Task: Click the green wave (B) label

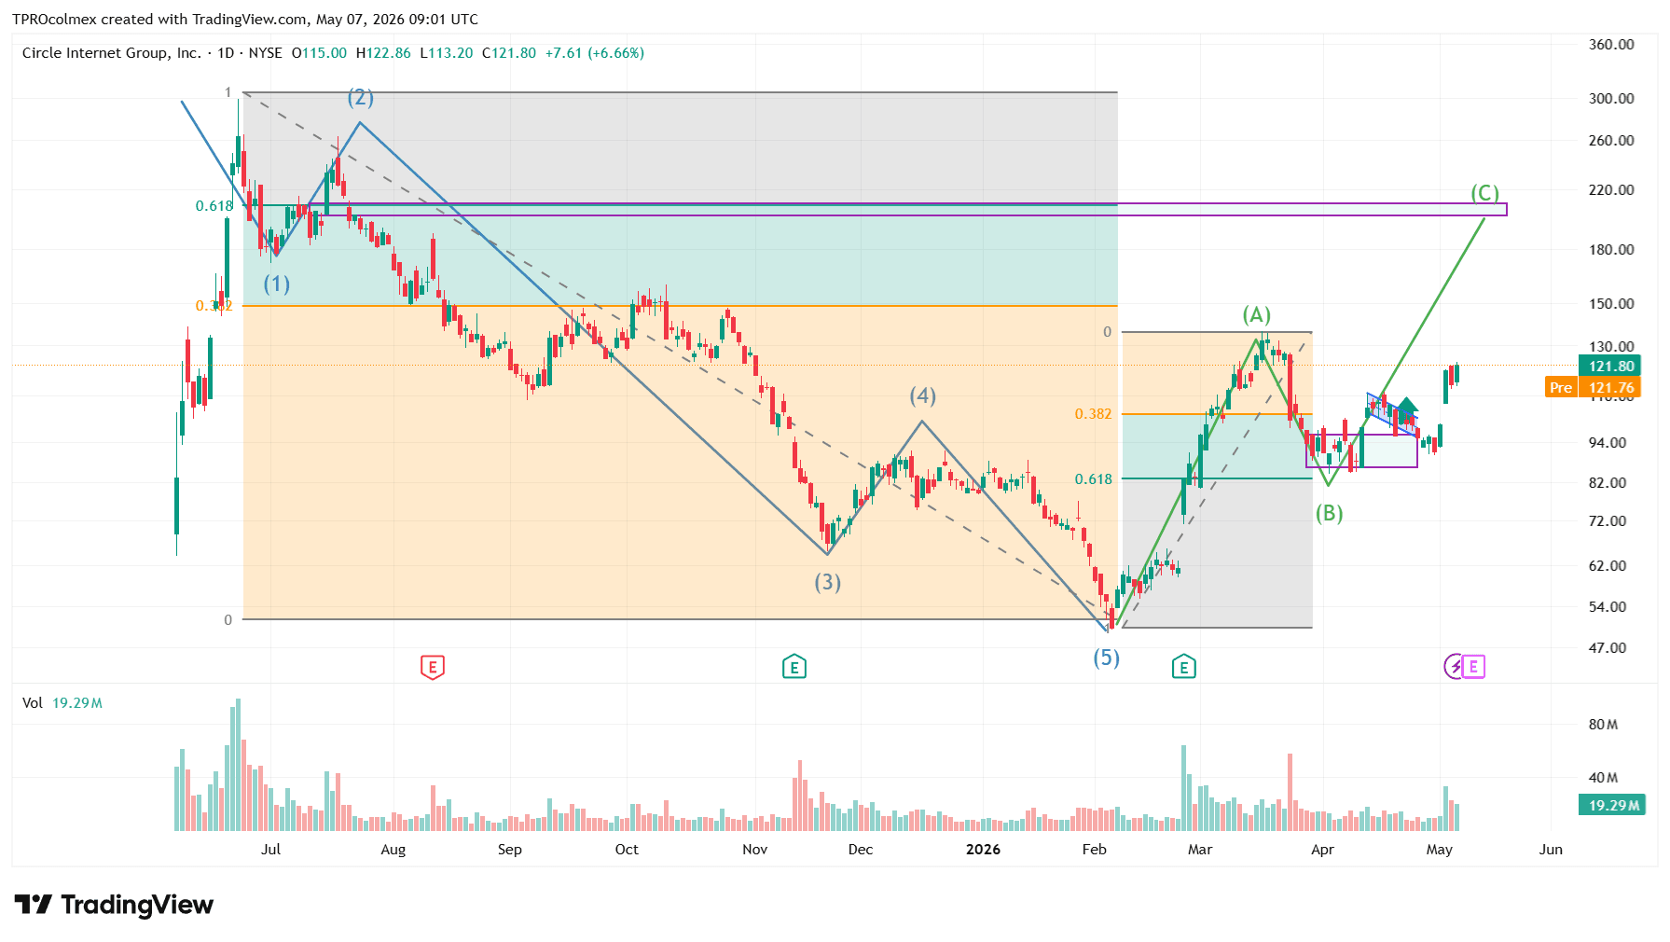Action: pos(1330,513)
